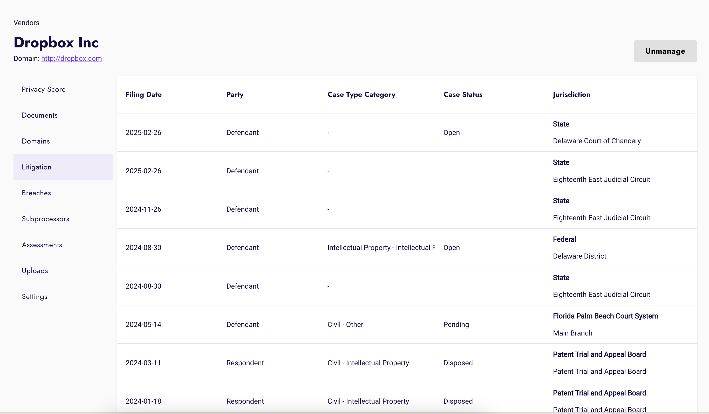The width and height of the screenshot is (709, 414).
Task: Open vendor Settings in the sidebar
Action: [63, 297]
